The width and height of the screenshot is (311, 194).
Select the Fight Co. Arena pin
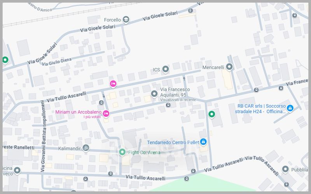tap(122, 152)
